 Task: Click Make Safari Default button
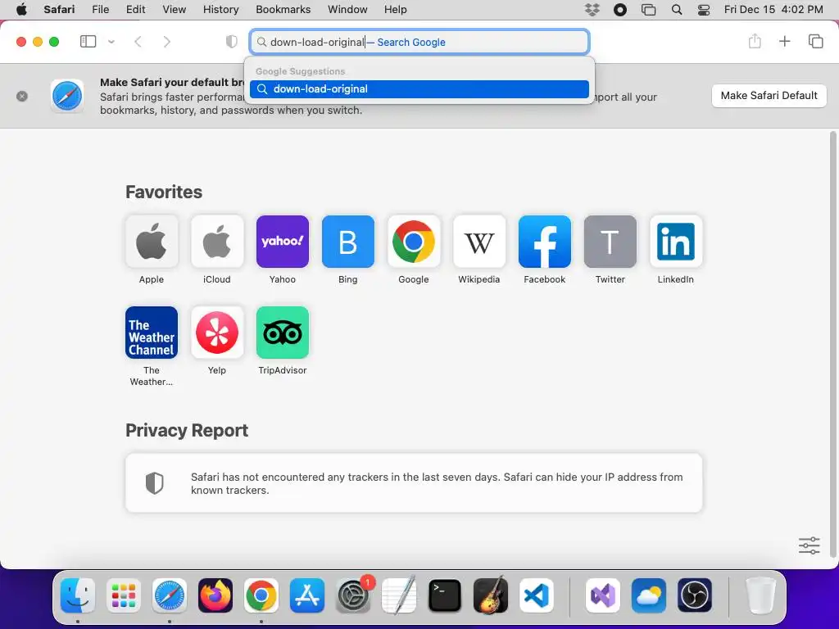click(769, 96)
